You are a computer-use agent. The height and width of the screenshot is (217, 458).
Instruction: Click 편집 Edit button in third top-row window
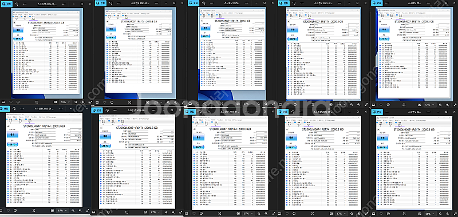tap(194, 3)
